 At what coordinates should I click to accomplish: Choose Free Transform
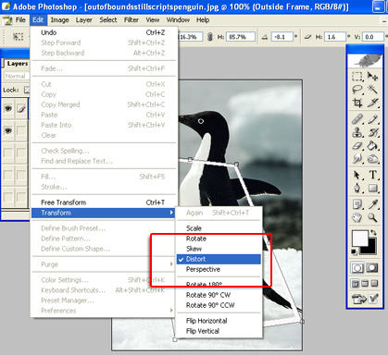104,202
